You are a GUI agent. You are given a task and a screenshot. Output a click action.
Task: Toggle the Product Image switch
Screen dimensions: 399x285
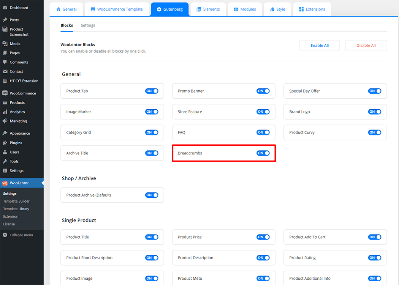[x=152, y=279]
